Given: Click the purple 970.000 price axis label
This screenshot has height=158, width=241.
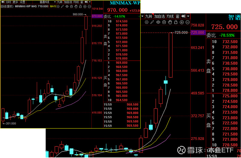Looking at the screenshot, I should click(x=97, y=16).
